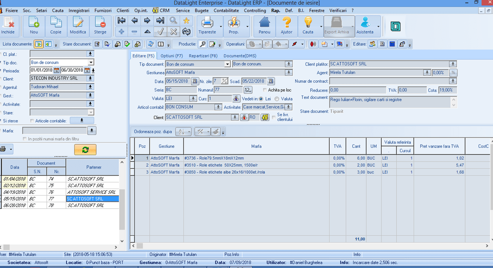Toggle the Achita pe loc checkbox
The height and width of the screenshot is (268, 493).
pos(265,90)
